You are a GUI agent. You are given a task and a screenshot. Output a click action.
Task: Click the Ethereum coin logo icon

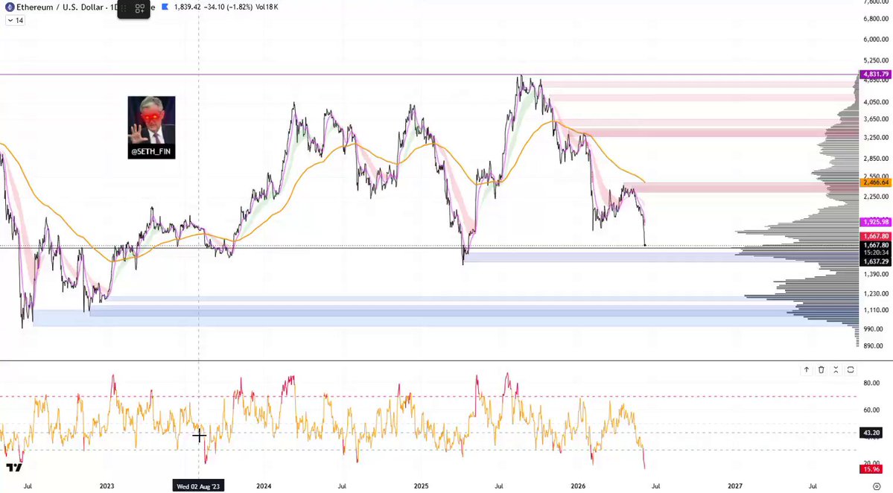pos(10,7)
